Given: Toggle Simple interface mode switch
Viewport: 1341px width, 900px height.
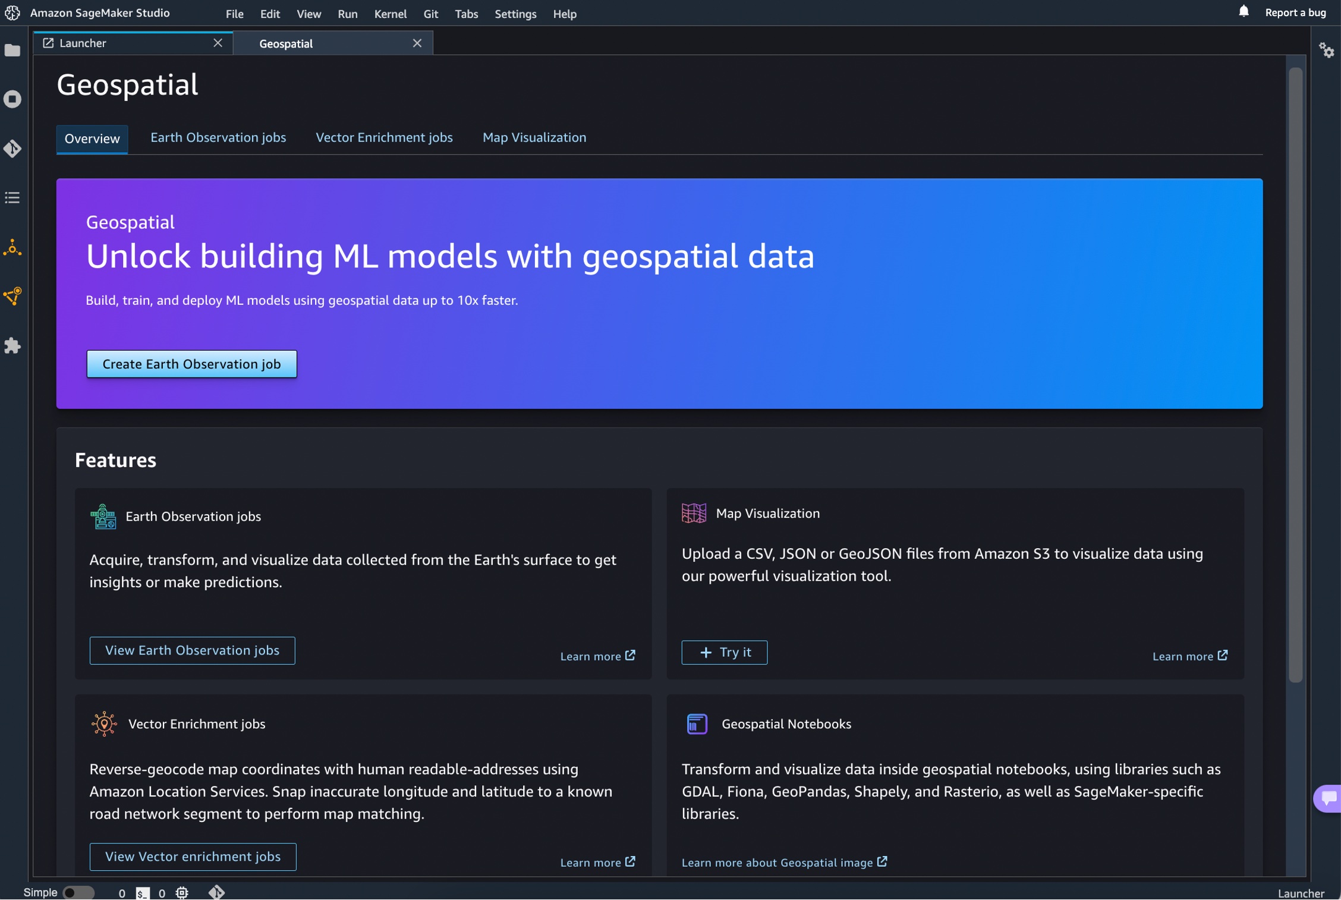Looking at the screenshot, I should point(78,892).
